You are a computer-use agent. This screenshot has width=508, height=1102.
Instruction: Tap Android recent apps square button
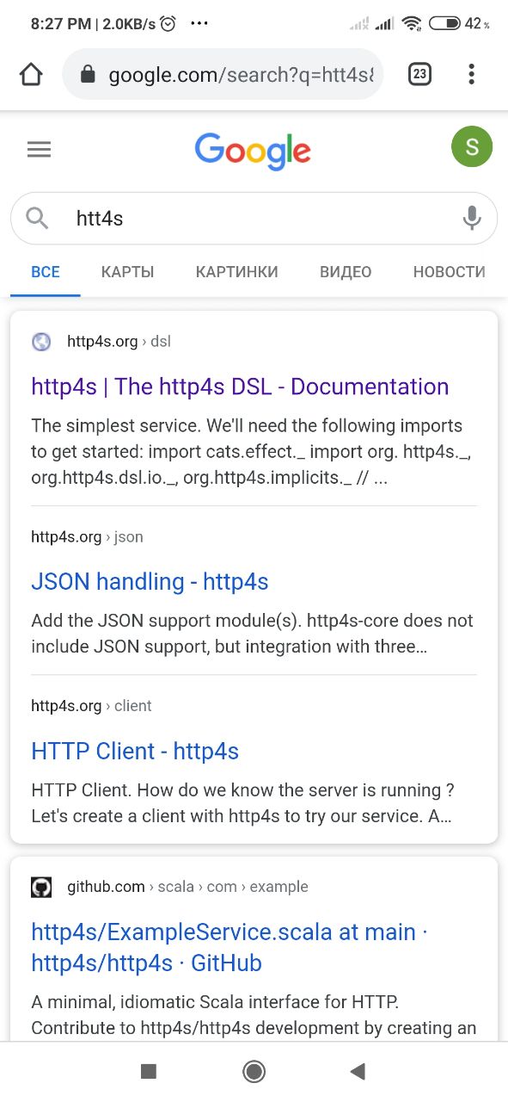tap(149, 1071)
